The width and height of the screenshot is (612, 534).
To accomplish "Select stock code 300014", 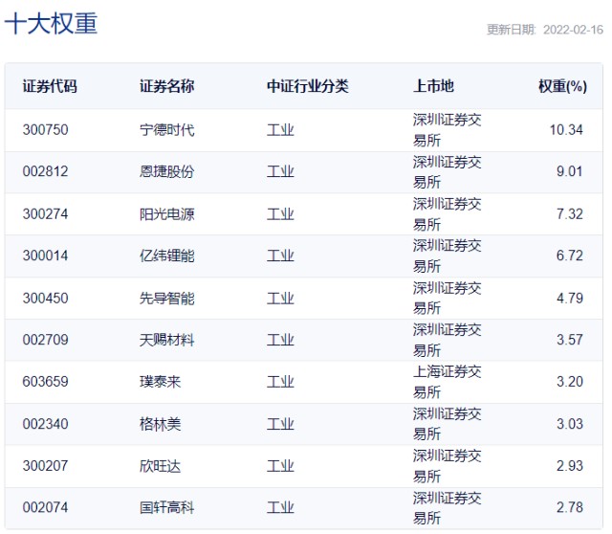I will point(45,256).
